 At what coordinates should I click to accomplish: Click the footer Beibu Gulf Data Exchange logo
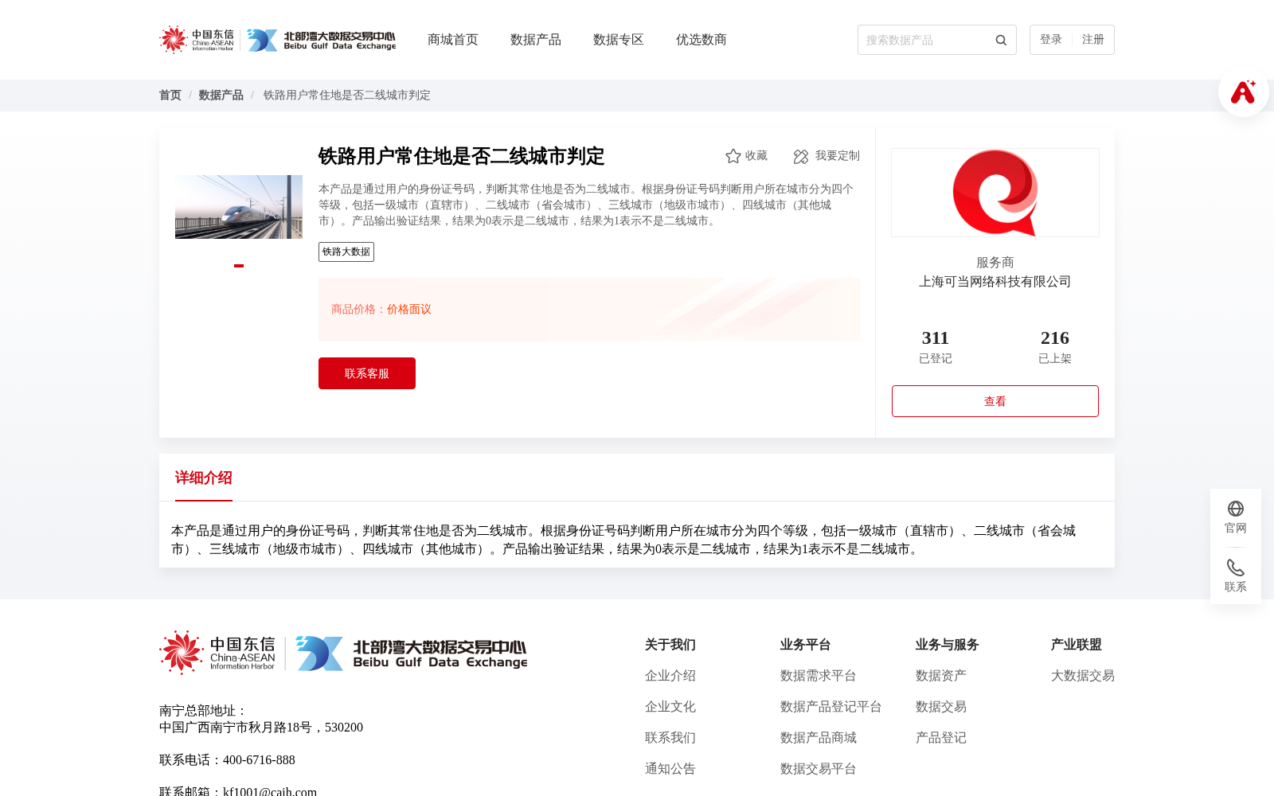pos(412,654)
